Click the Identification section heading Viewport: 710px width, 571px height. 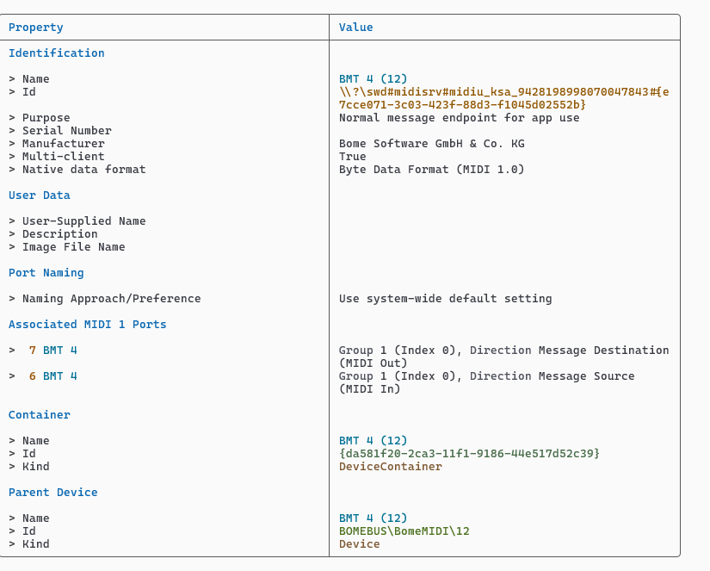(56, 53)
